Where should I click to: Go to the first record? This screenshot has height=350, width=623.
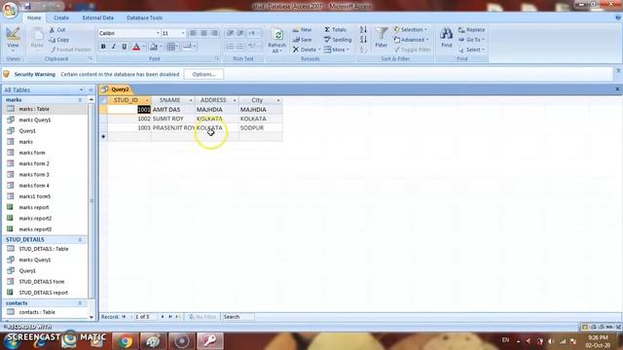(124, 317)
